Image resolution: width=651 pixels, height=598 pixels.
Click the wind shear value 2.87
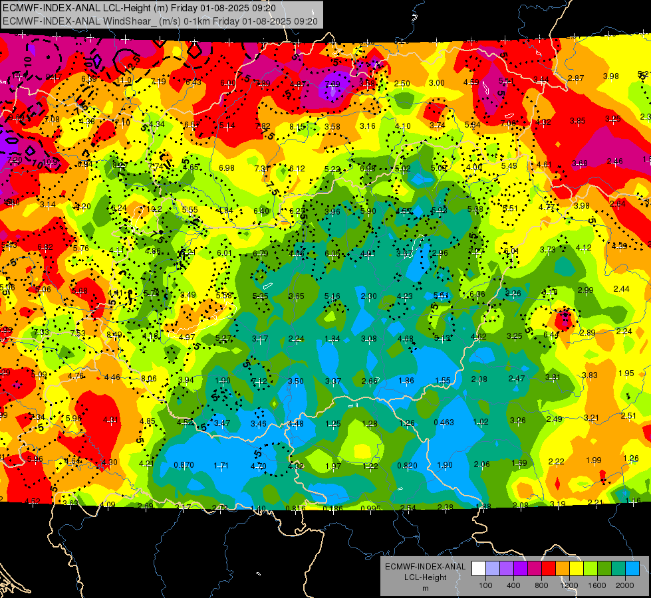(576, 78)
